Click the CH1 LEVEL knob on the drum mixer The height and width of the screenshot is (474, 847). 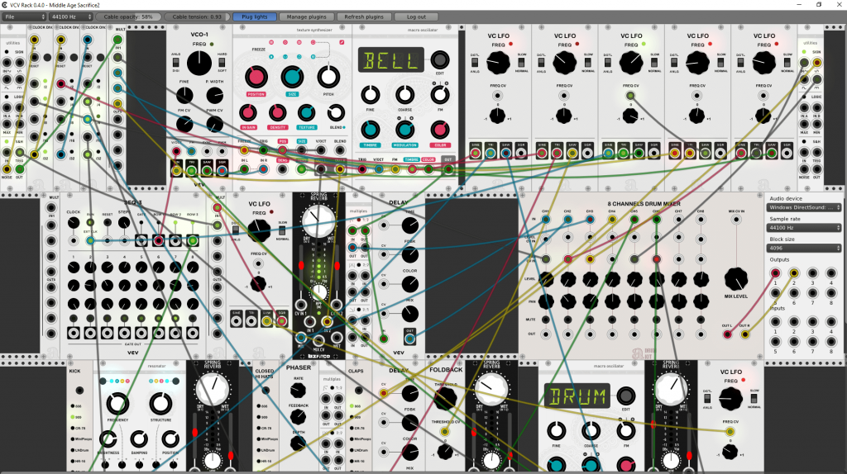pos(546,279)
